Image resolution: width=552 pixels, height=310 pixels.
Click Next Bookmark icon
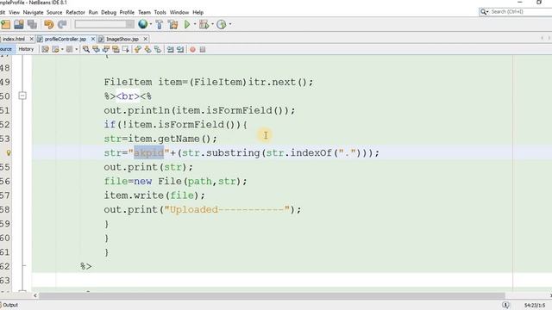147,49
